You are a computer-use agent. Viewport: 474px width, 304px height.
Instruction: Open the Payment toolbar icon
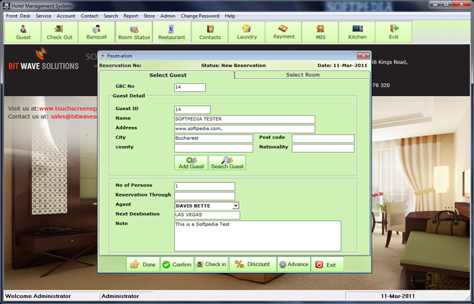pyautogui.click(x=283, y=32)
